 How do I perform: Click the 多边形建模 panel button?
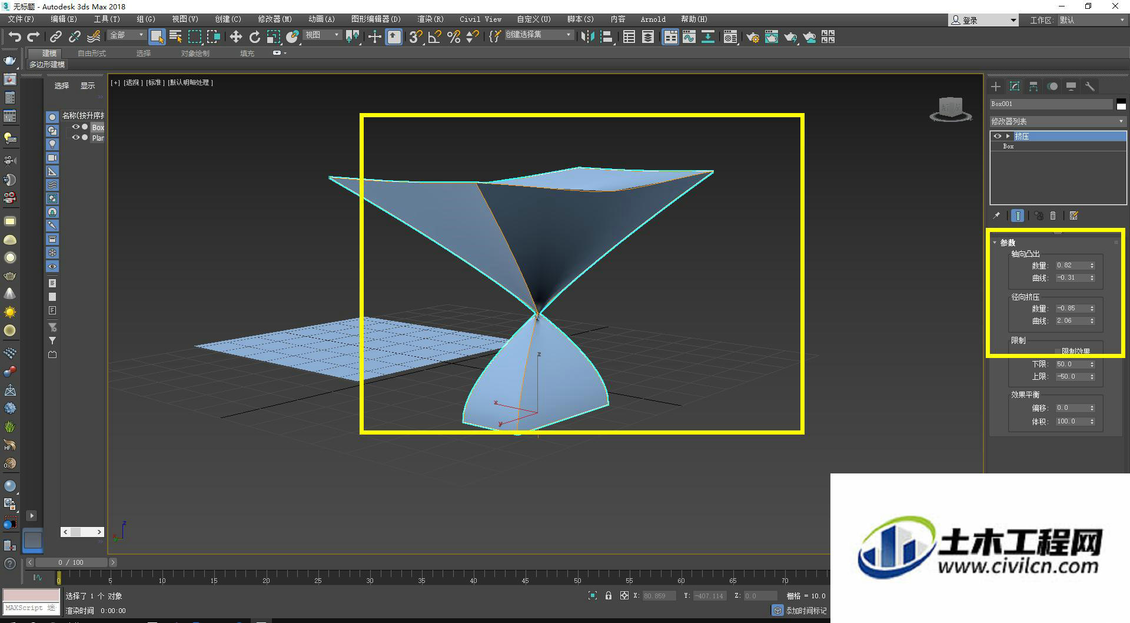tap(47, 64)
